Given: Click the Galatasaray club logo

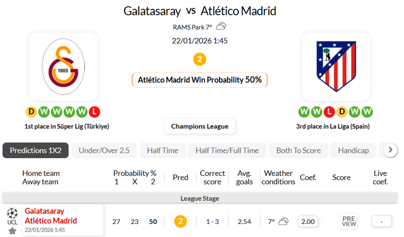Looking at the screenshot, I should (x=63, y=66).
